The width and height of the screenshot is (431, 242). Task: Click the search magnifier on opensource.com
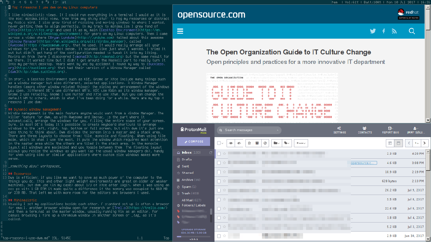point(412,31)
